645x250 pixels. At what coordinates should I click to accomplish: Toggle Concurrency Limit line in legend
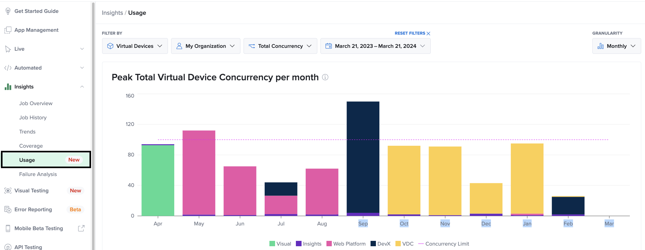coord(443,244)
